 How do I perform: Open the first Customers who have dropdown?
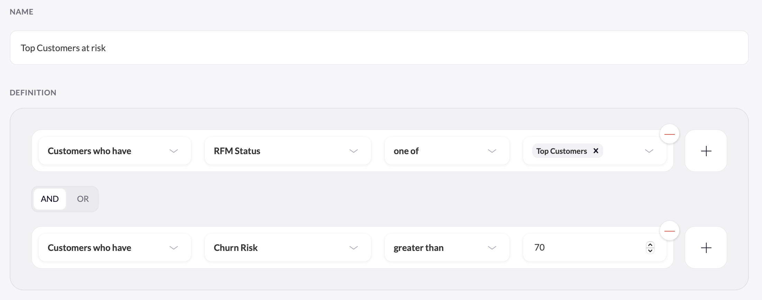click(115, 151)
